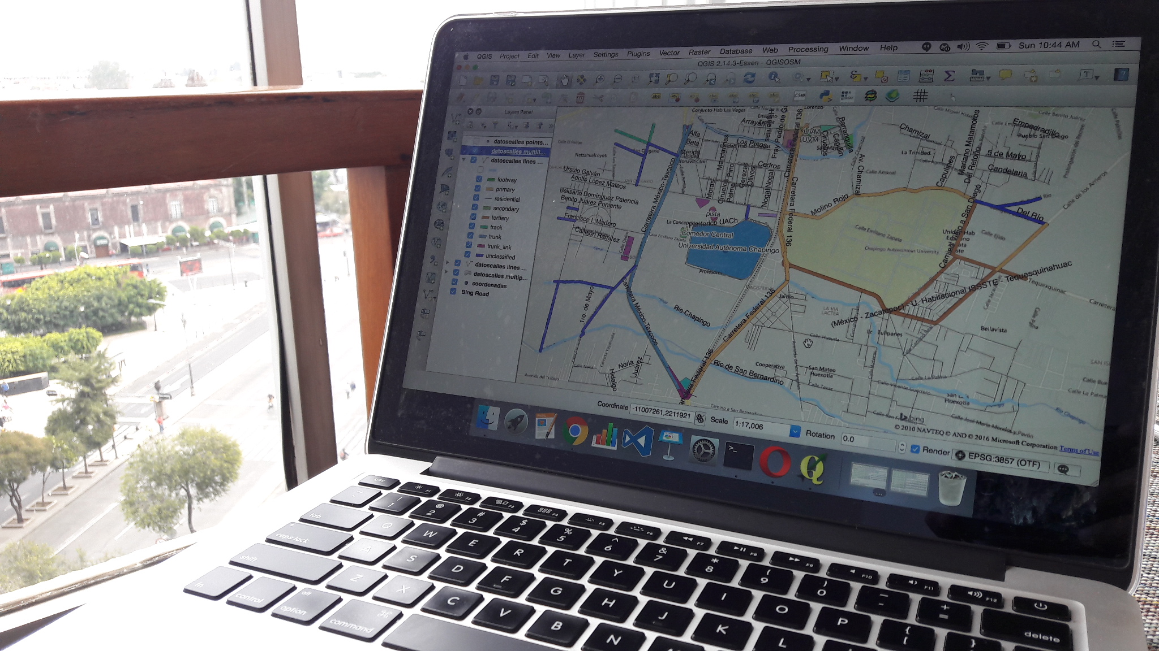Open the Vector menu
The height and width of the screenshot is (651, 1159).
[669, 53]
